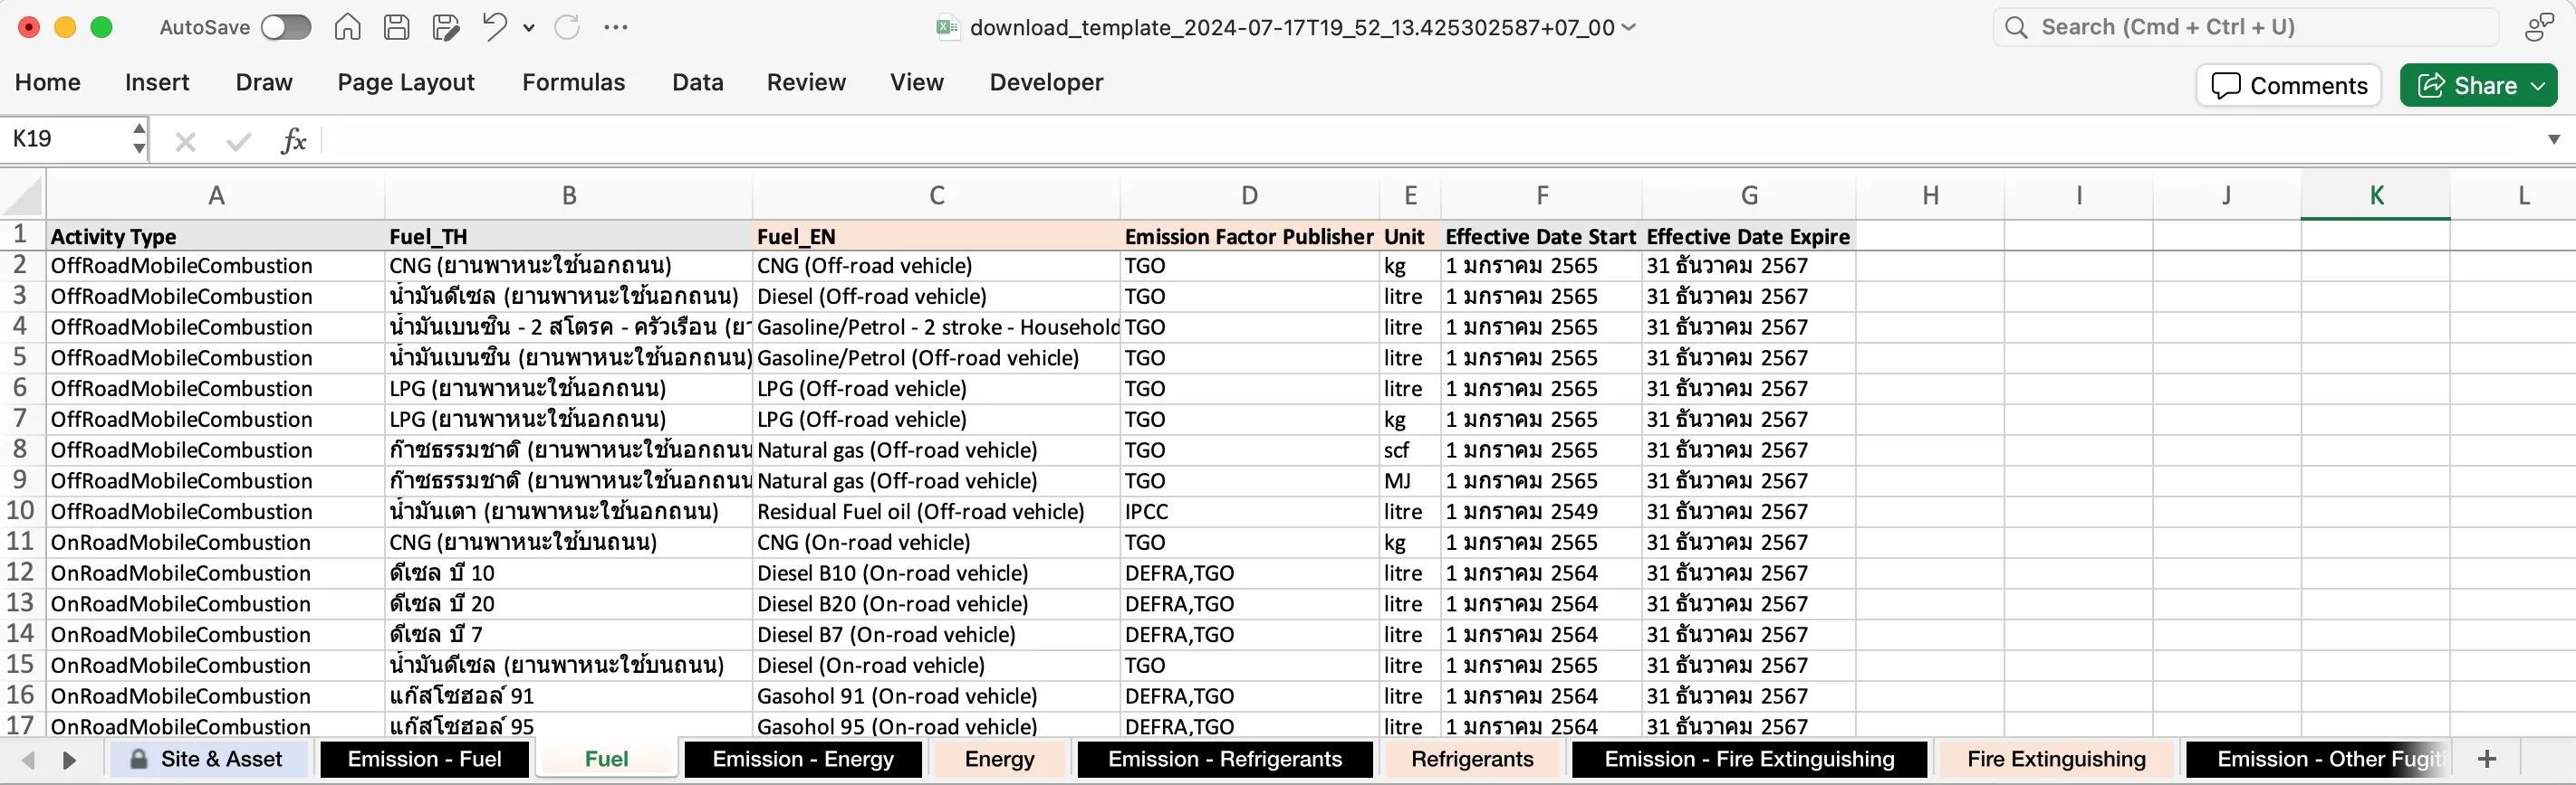This screenshot has width=2576, height=785.
Task: Expand the formula bar chevron
Action: [2553, 140]
